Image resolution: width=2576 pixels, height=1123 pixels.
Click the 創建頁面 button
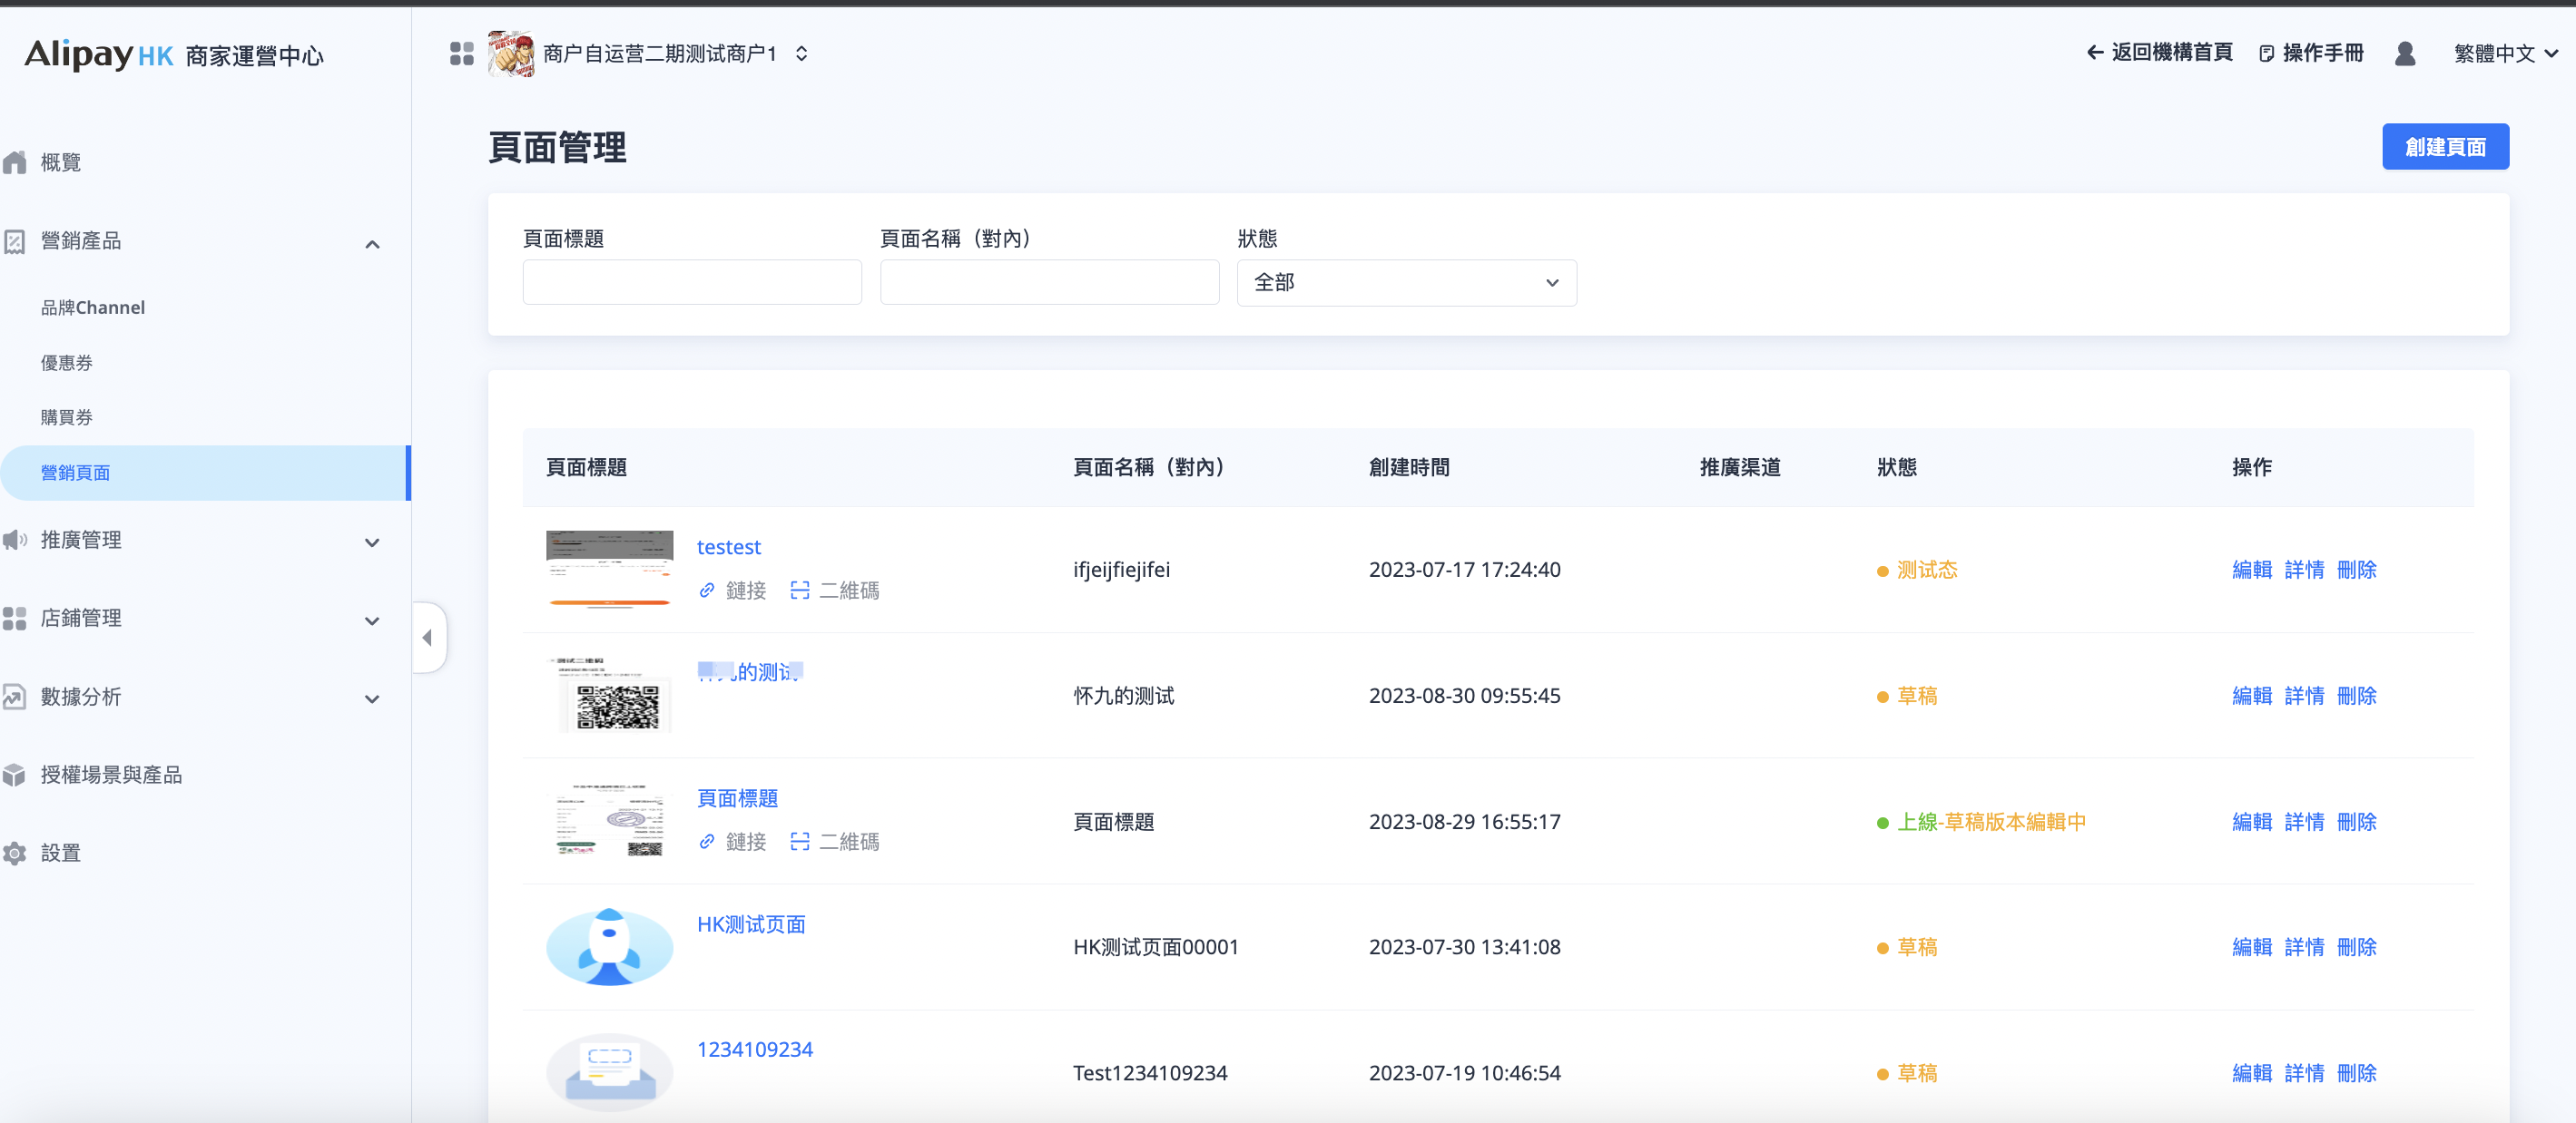(2444, 147)
